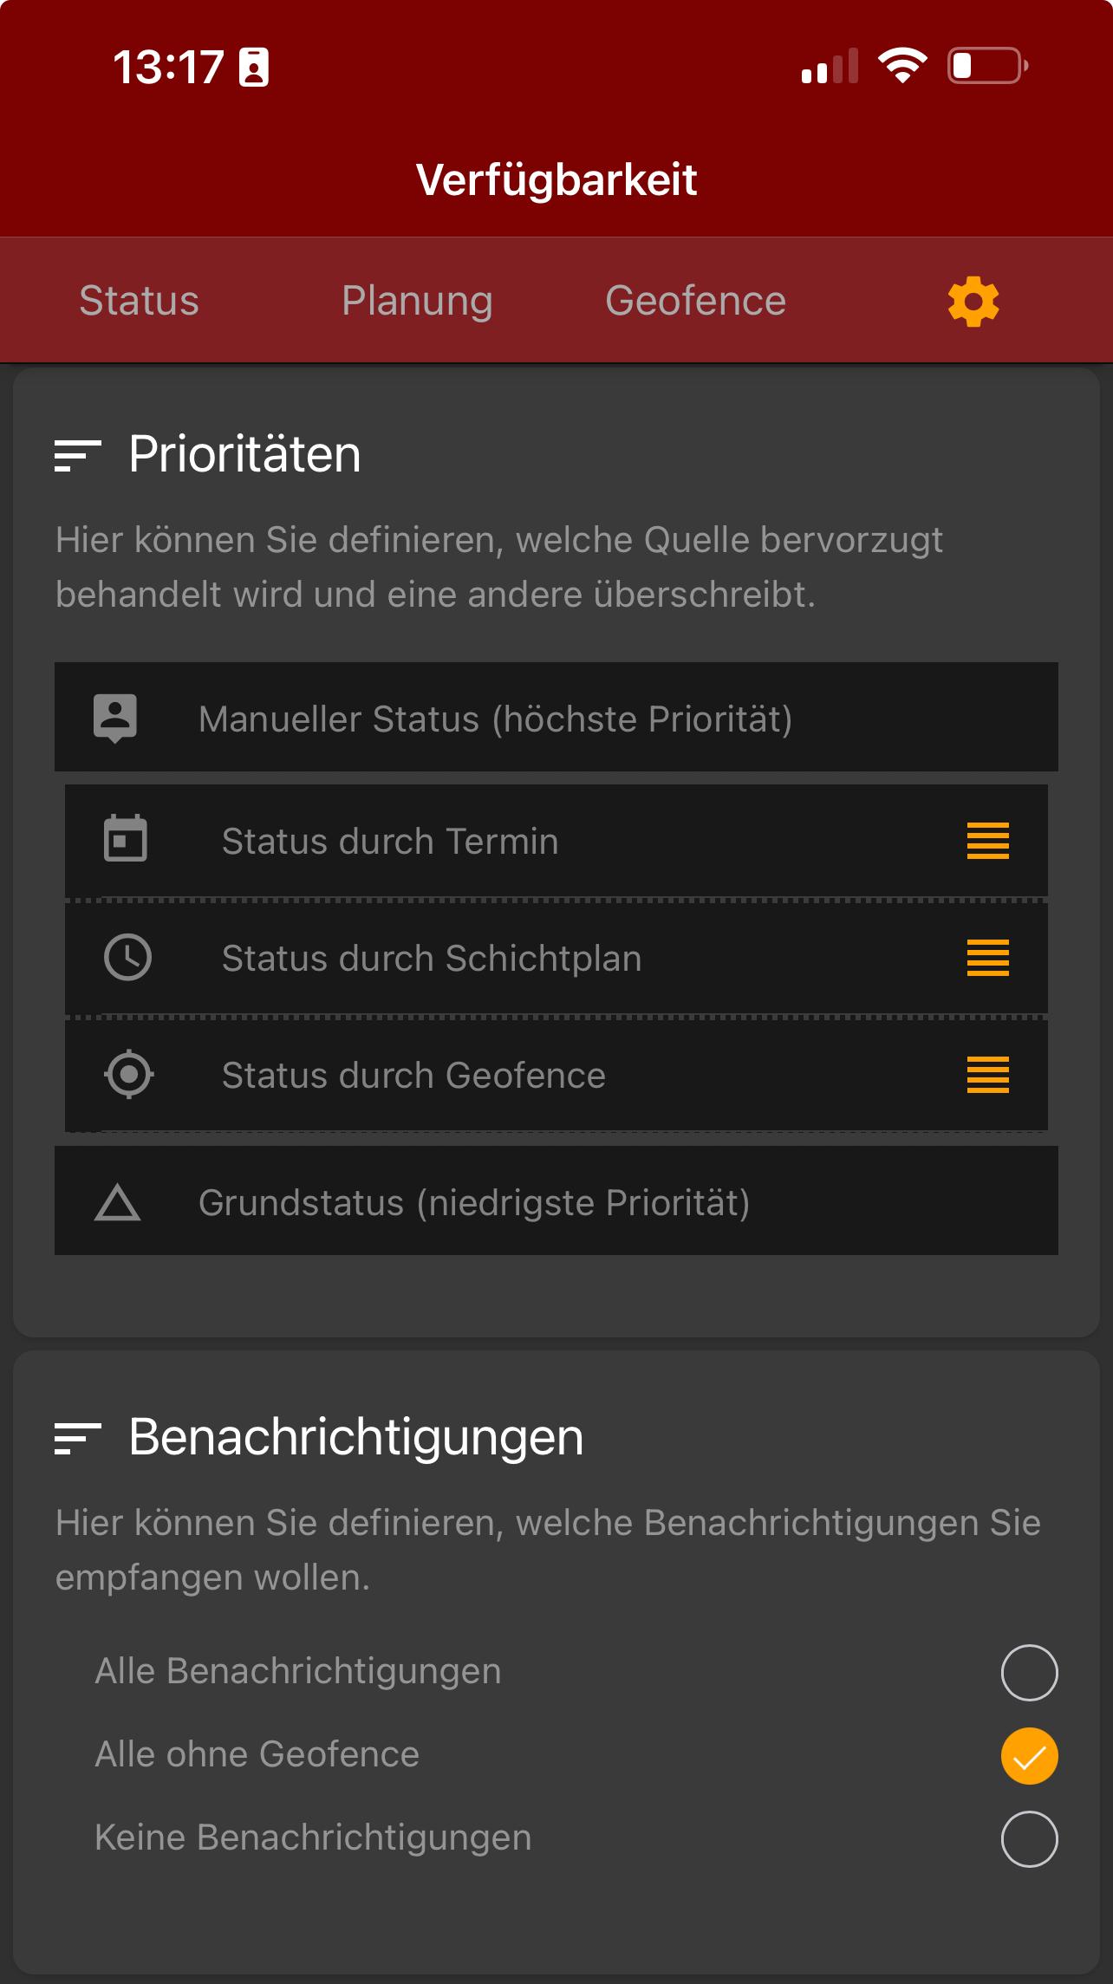The height and width of the screenshot is (1984, 1113).
Task: Open settings via the gear icon
Action: (x=973, y=302)
